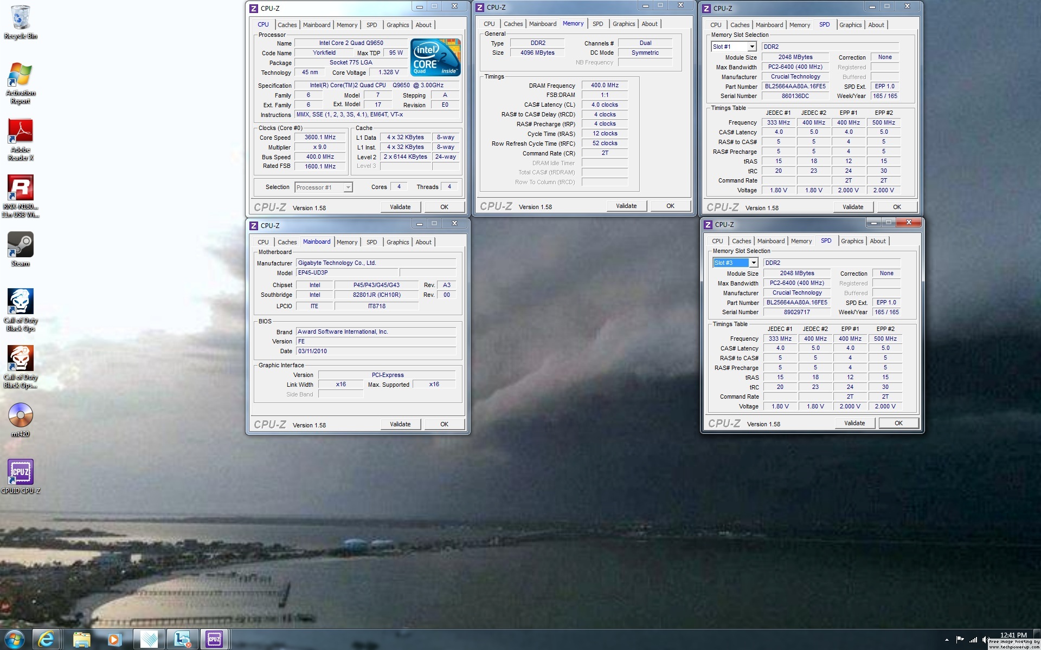Click the network signal tray icon
Viewport: 1041px width, 650px height.
click(973, 640)
